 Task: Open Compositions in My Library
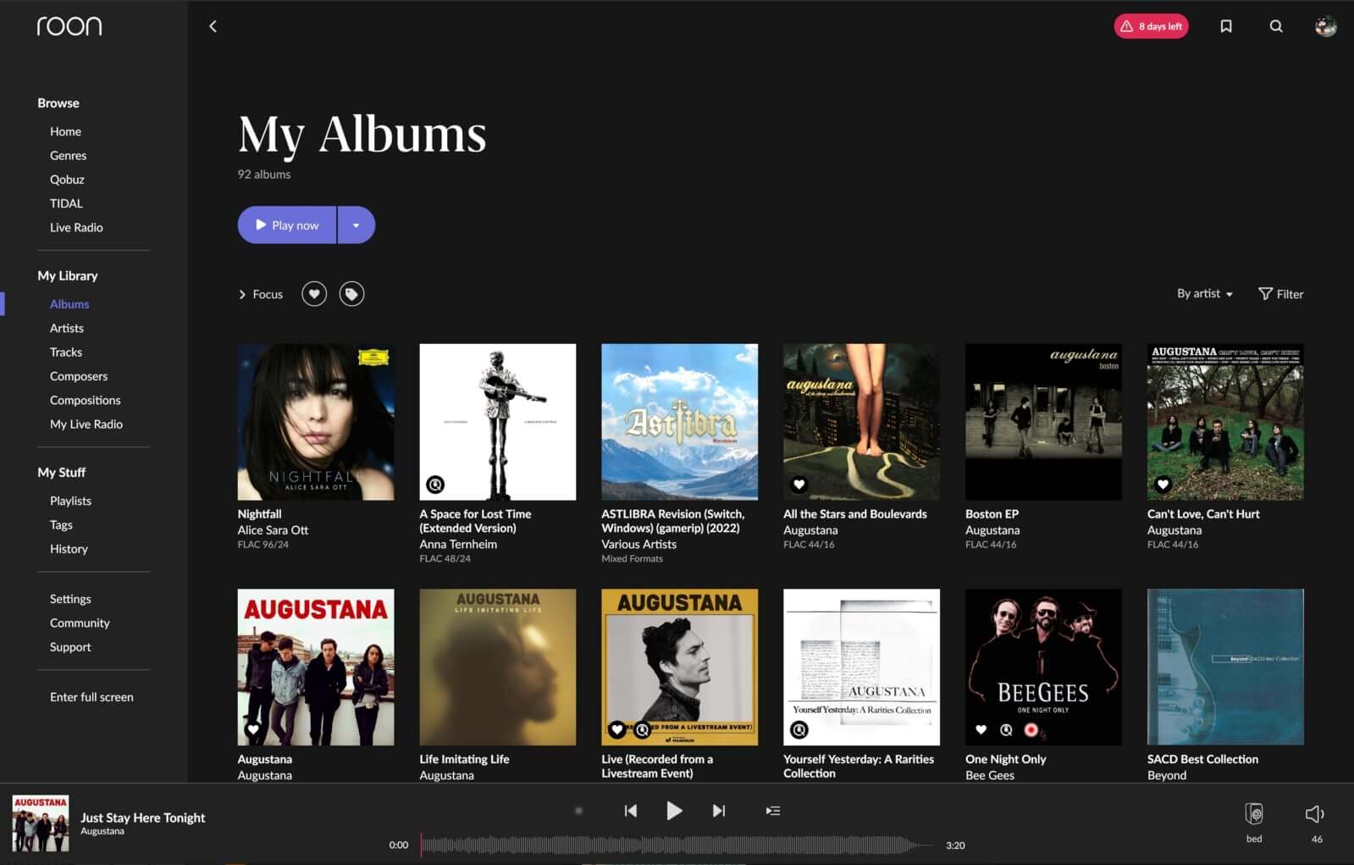point(85,400)
